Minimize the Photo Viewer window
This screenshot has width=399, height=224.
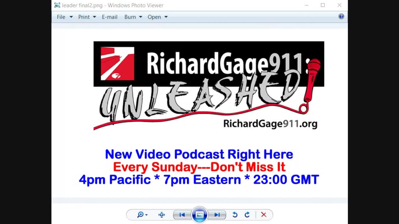[x=306, y=5]
